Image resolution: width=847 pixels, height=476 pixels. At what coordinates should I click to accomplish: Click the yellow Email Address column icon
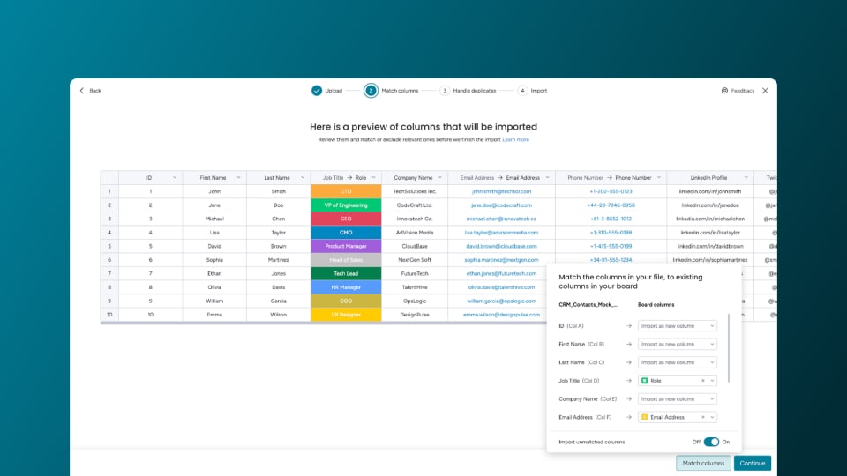(x=644, y=417)
